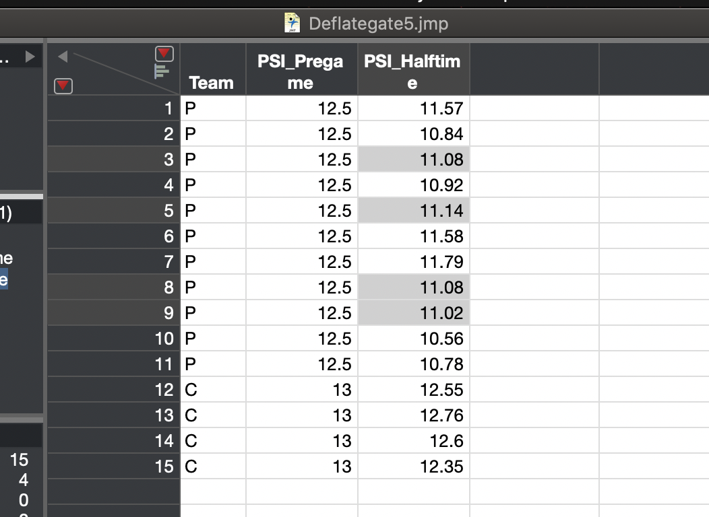This screenshot has width=709, height=517.
Task: Open the red triangle rows menu
Action: (63, 86)
